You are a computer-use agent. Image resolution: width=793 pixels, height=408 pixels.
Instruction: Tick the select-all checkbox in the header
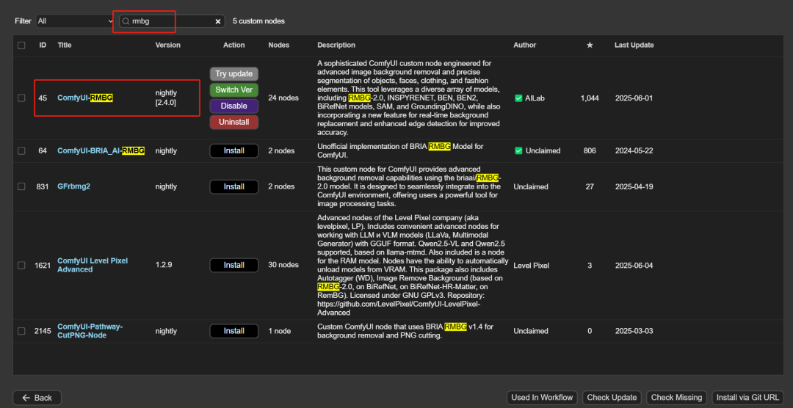tap(21, 45)
